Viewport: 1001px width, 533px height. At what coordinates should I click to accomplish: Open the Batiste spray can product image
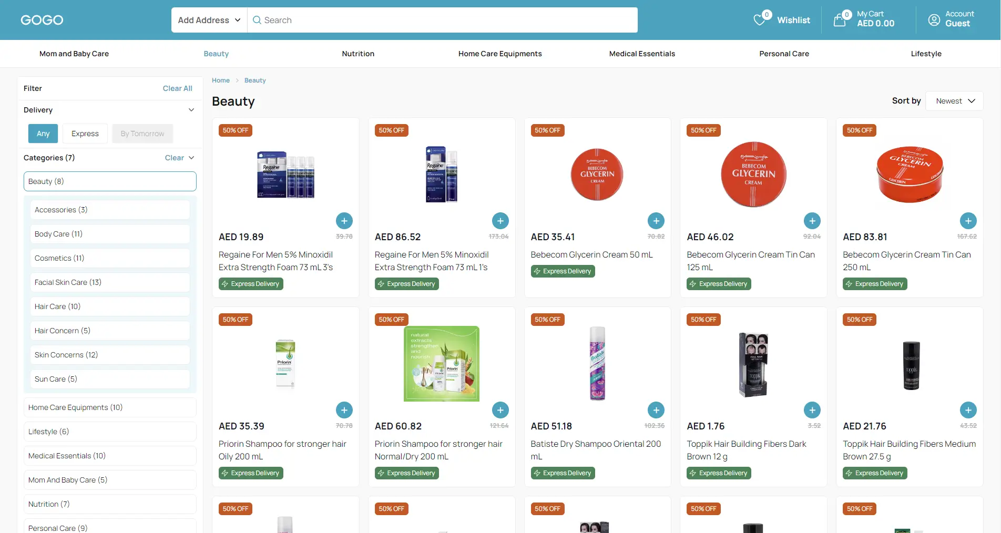(597, 364)
